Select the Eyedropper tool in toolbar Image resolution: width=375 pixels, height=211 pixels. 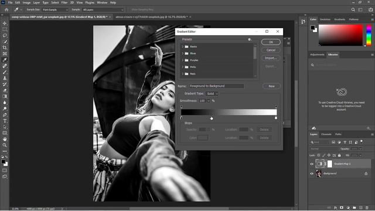tap(5, 60)
